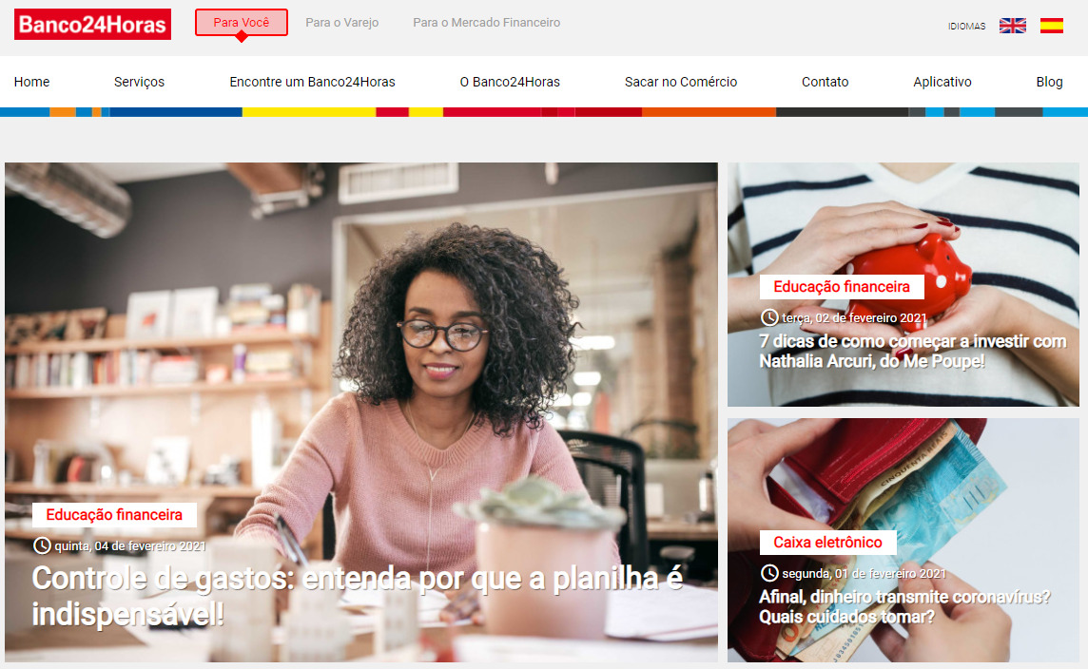Open the Serviços menu item

pos(139,82)
